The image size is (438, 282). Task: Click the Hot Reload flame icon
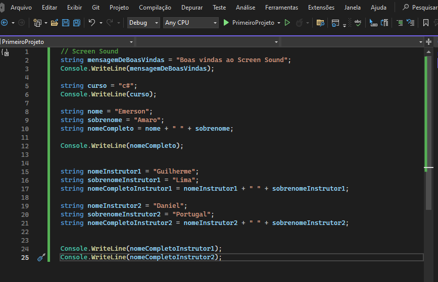point(299,23)
